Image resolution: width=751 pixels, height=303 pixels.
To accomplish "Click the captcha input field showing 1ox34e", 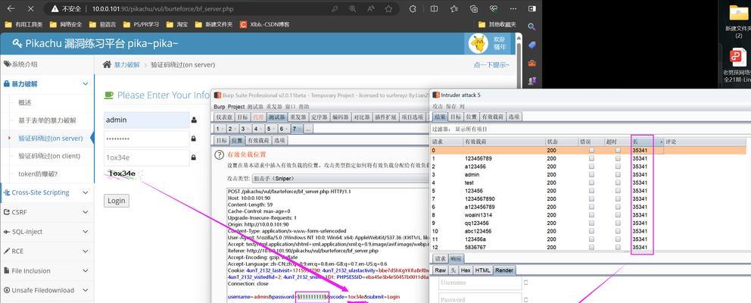I will 147,158.
